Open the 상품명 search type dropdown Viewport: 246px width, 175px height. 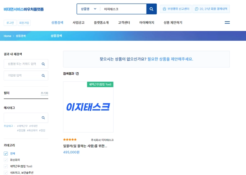point(89,9)
